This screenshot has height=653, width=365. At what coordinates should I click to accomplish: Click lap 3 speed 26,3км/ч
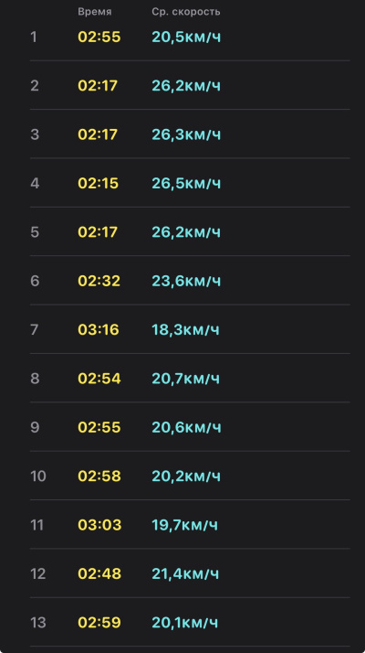(186, 135)
